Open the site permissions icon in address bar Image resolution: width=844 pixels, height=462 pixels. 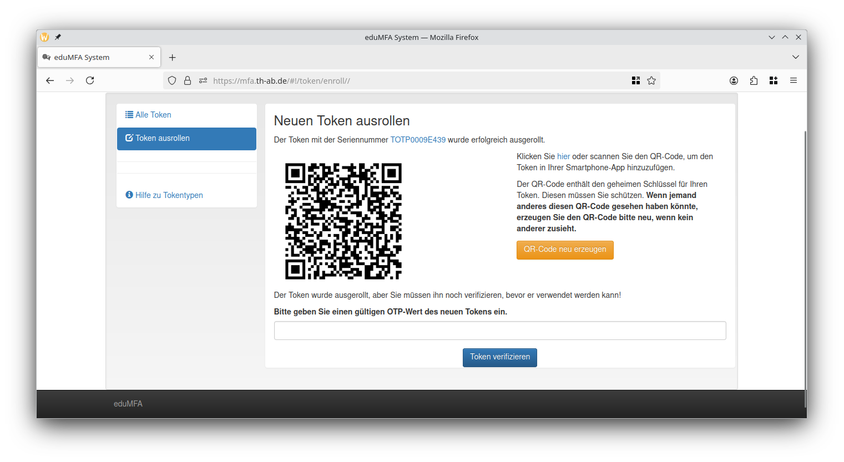click(x=203, y=80)
